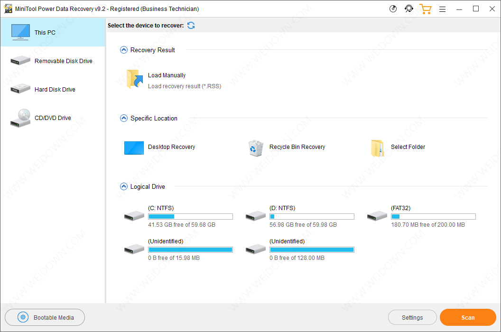
Task: Click the MiniTool app icon in title bar
Action: pyautogui.click(x=8, y=9)
